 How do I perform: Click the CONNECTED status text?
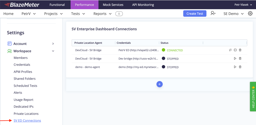point(175,50)
